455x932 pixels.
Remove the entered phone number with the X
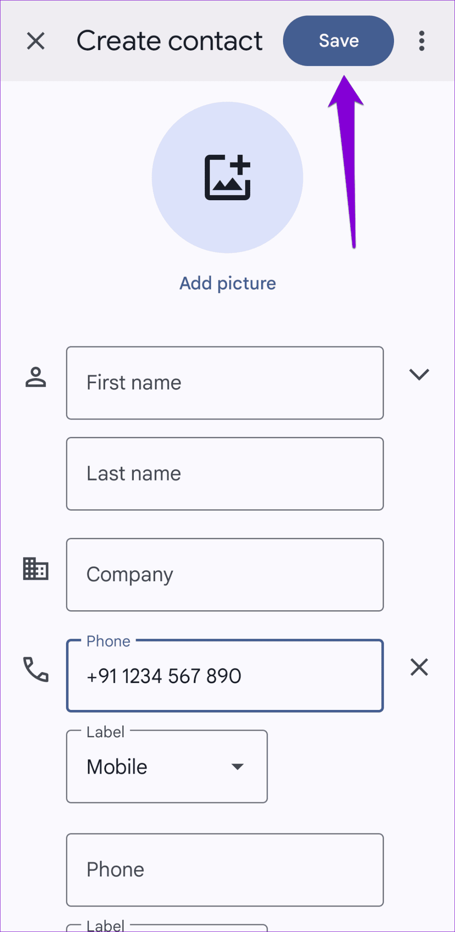[x=419, y=668]
